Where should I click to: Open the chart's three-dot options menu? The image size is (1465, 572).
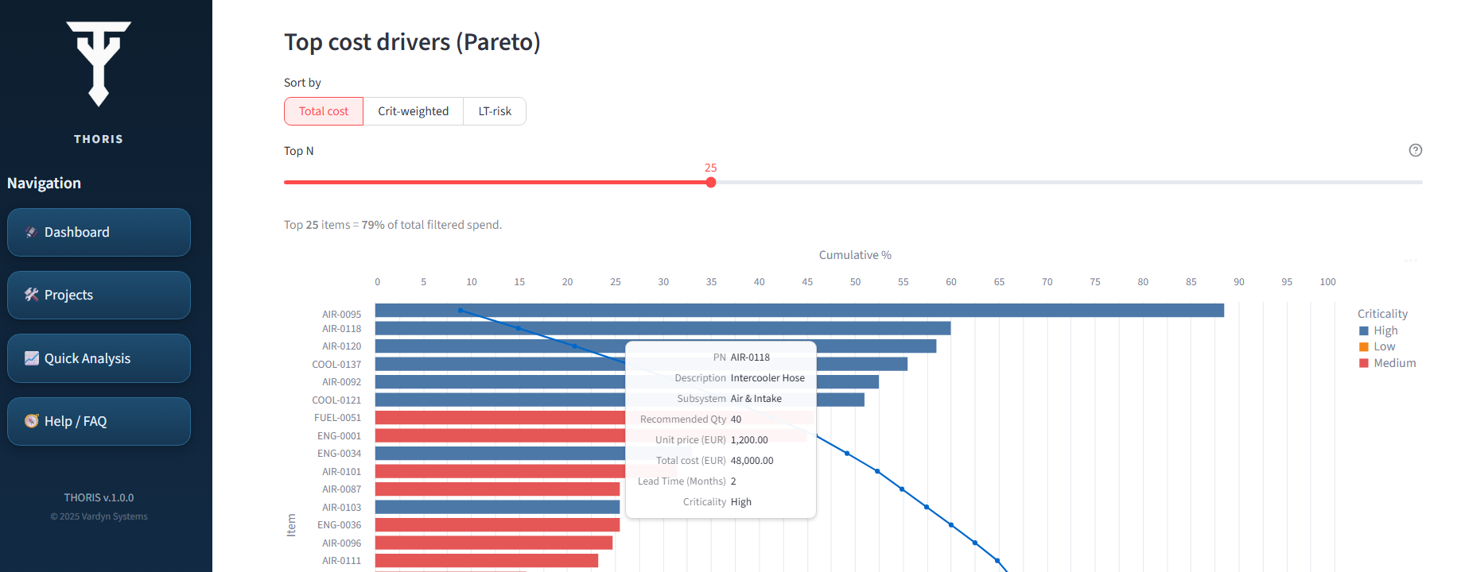[x=1410, y=261]
